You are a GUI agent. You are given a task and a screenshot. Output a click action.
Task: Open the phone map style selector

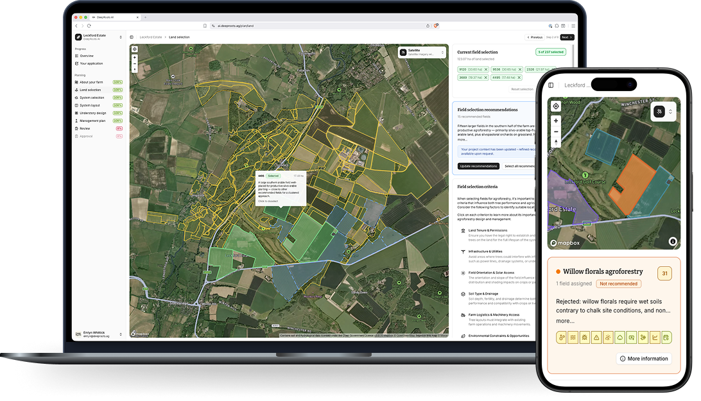tap(663, 111)
